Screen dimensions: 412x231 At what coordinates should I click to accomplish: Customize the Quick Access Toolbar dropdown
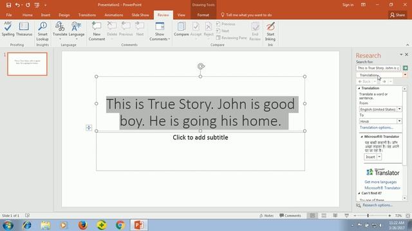coord(45,5)
